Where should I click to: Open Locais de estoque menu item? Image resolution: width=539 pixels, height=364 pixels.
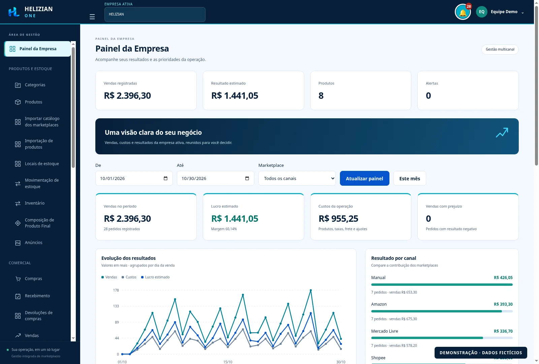[x=42, y=164]
